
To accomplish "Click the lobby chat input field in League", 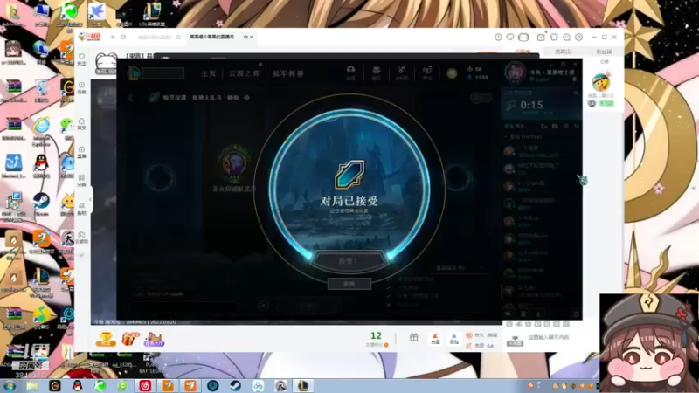I will (183, 307).
